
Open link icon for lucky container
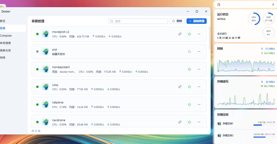(180, 87)
